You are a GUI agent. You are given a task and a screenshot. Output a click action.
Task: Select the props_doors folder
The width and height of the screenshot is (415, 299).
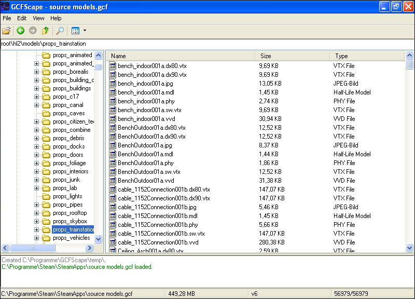(x=68, y=155)
